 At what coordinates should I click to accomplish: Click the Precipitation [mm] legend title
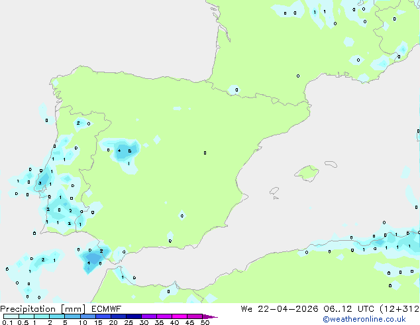[42, 308]
